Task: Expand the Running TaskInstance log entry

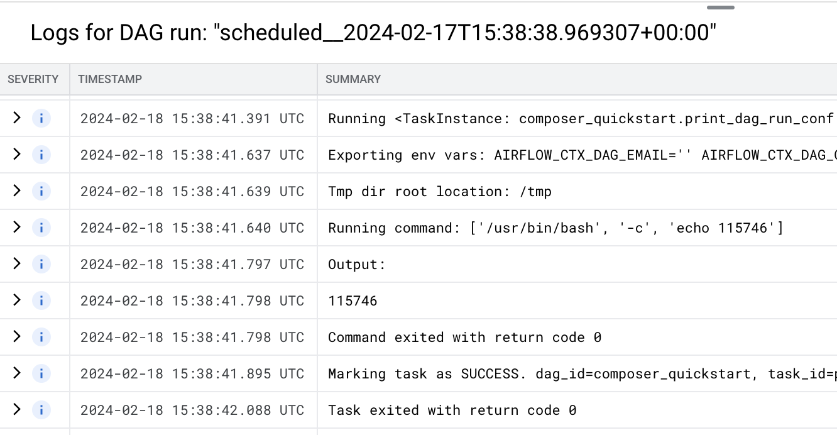Action: click(17, 118)
